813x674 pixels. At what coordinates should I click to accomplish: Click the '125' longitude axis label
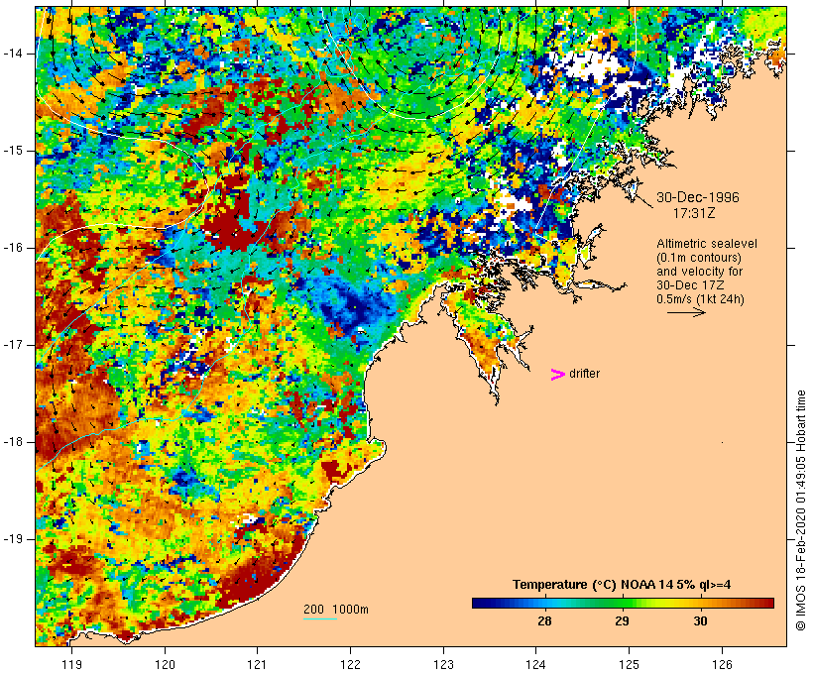tap(630, 664)
